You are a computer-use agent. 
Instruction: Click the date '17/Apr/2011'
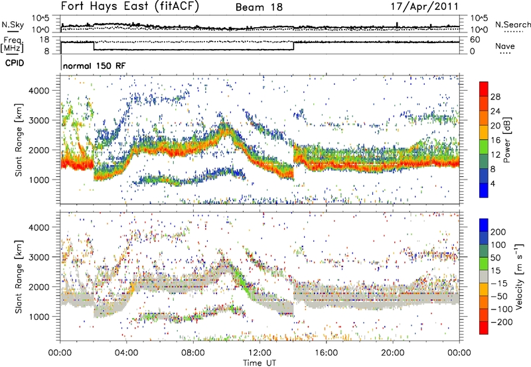click(x=424, y=7)
